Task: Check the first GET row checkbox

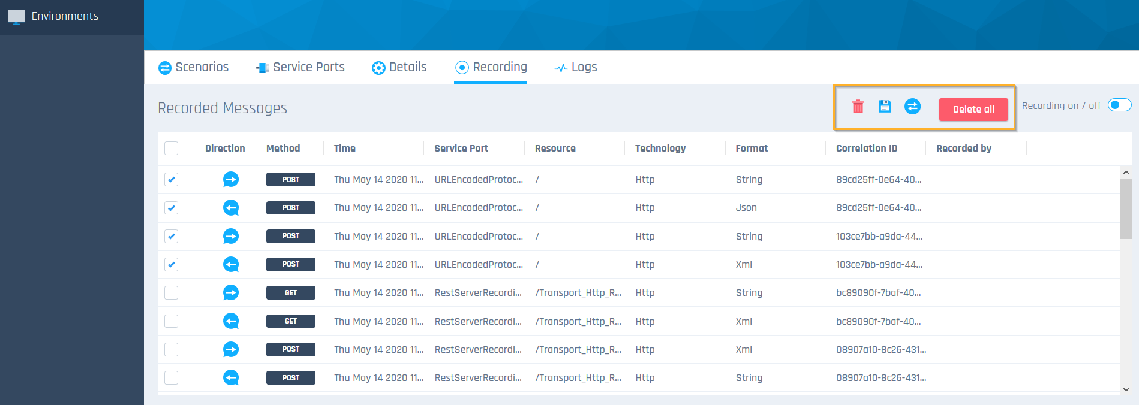Action: click(x=172, y=292)
